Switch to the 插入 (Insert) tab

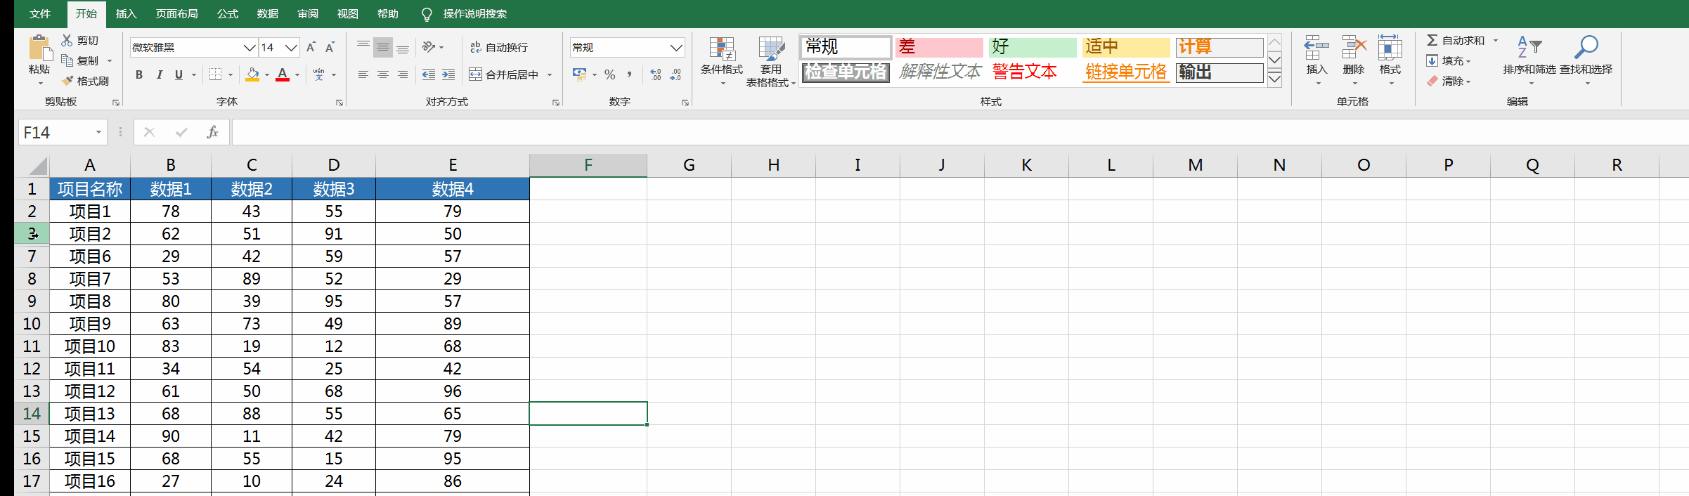(126, 13)
